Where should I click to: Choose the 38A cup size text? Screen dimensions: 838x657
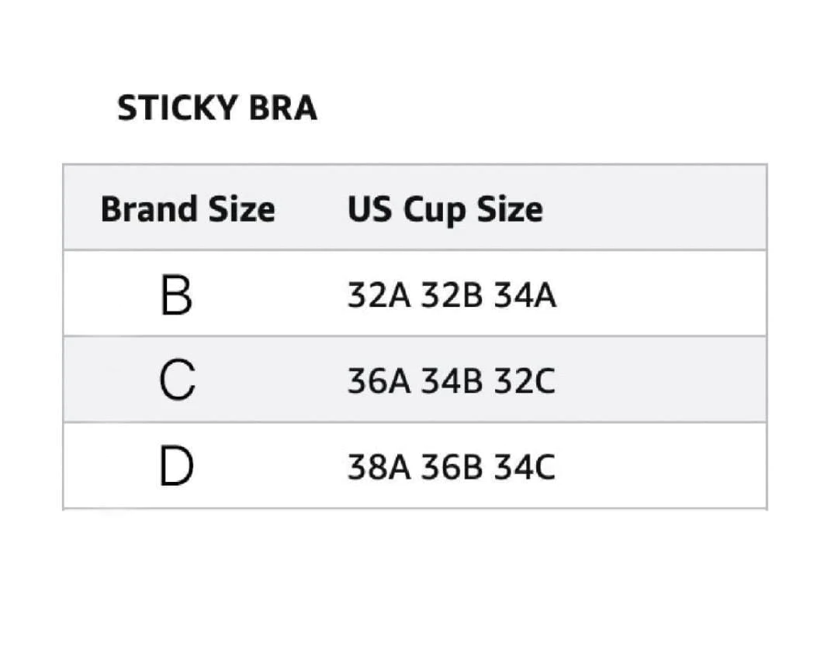point(379,469)
